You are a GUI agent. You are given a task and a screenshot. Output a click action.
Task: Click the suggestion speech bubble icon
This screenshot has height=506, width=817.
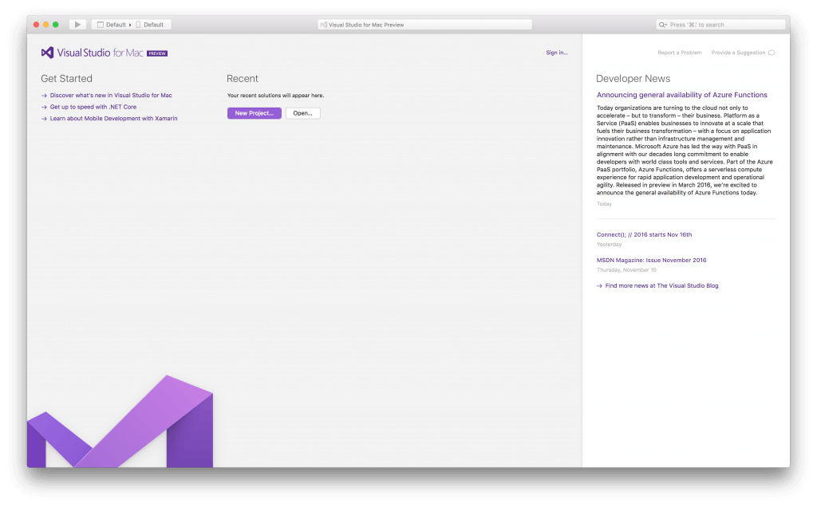[x=772, y=53]
